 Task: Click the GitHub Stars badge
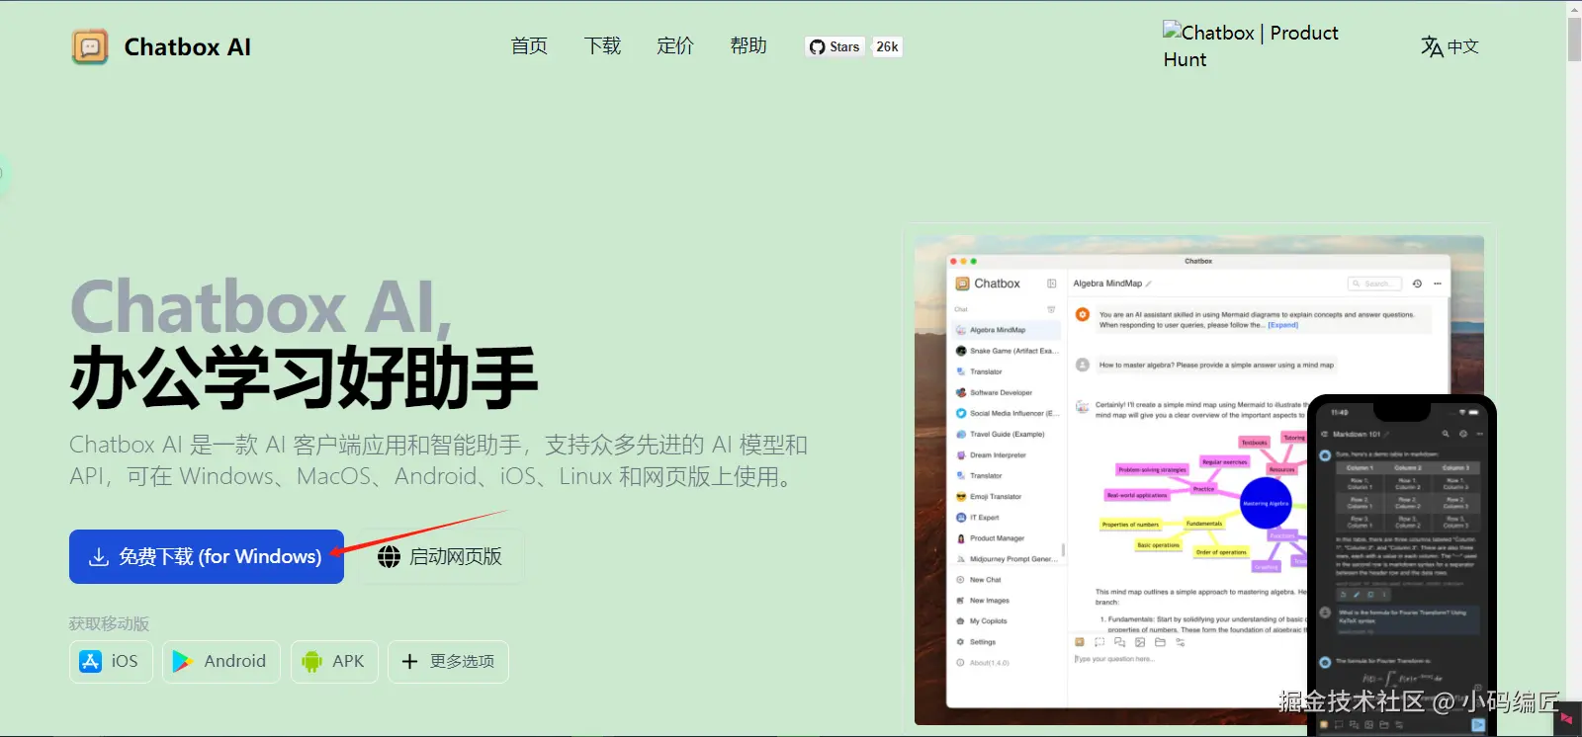point(835,46)
